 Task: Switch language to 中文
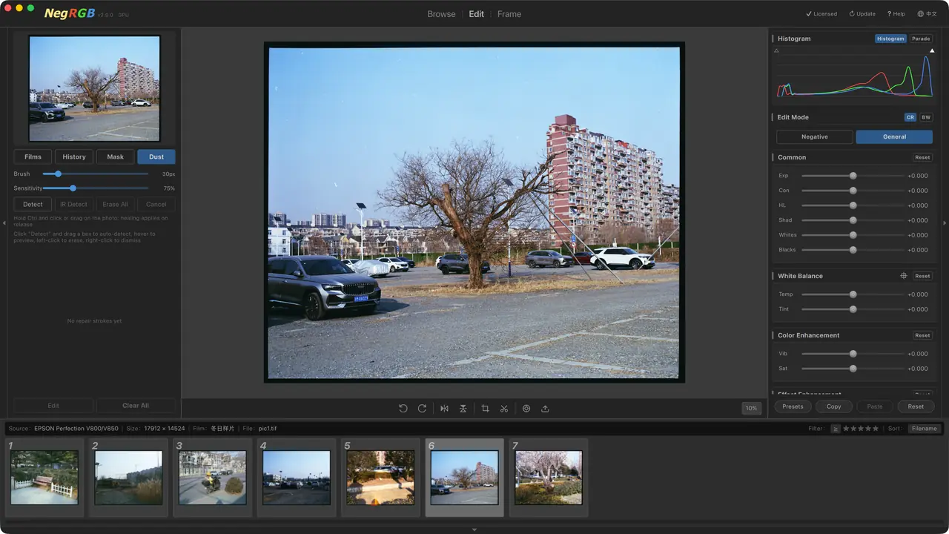click(927, 14)
